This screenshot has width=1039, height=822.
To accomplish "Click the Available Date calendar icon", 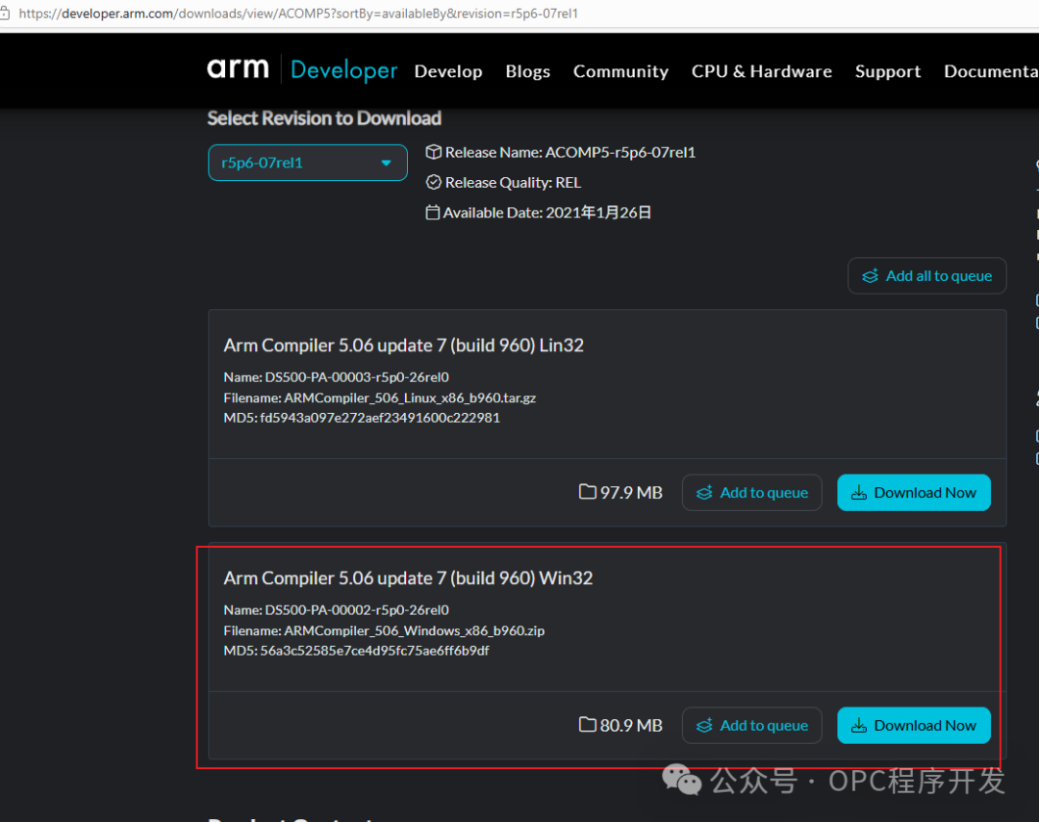I will pos(432,212).
